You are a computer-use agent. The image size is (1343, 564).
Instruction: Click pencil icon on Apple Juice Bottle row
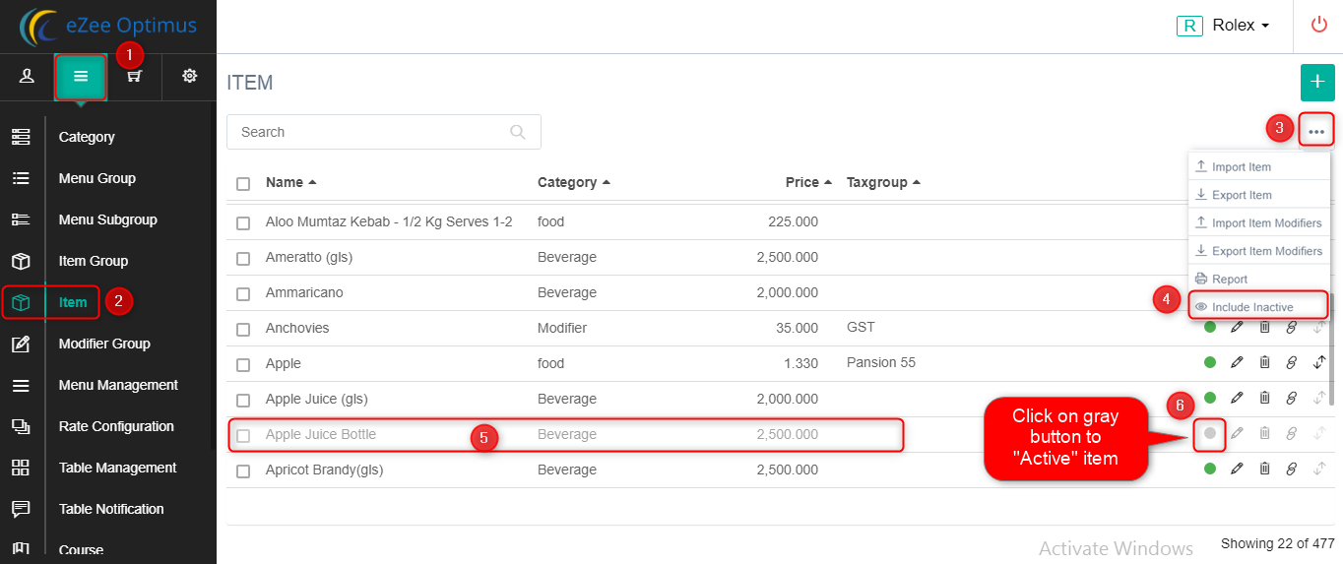(1238, 433)
